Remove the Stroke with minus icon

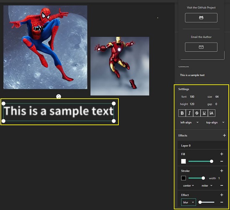pyautogui.click(x=222, y=185)
